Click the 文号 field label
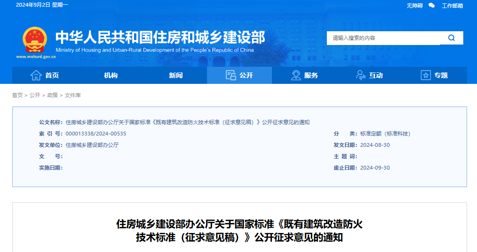Image resolution: width=477 pixels, height=252 pixels. coord(51,156)
